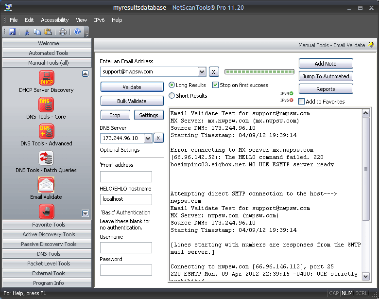Check the Add to Favorites checkbox
Screen dimensions: 379x299
(x=301, y=101)
